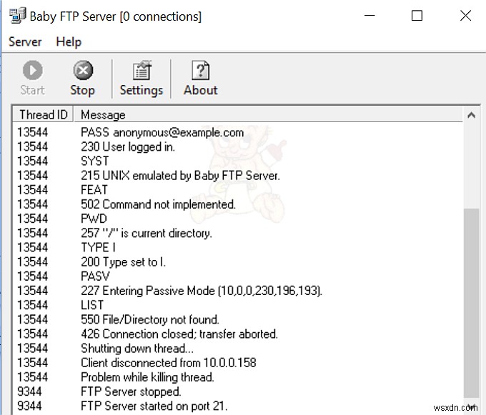Select the "550 File/Directory not found." row
The width and height of the screenshot is (486, 415).
[150, 319]
